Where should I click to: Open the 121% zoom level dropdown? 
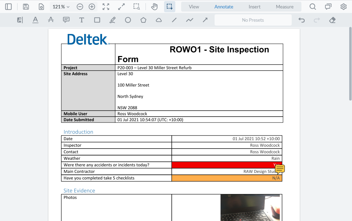(61, 7)
